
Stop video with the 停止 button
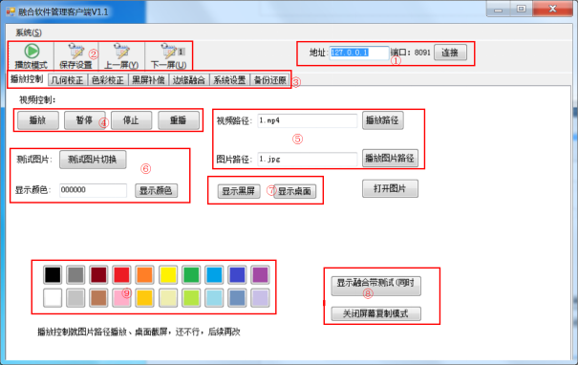tap(131, 120)
